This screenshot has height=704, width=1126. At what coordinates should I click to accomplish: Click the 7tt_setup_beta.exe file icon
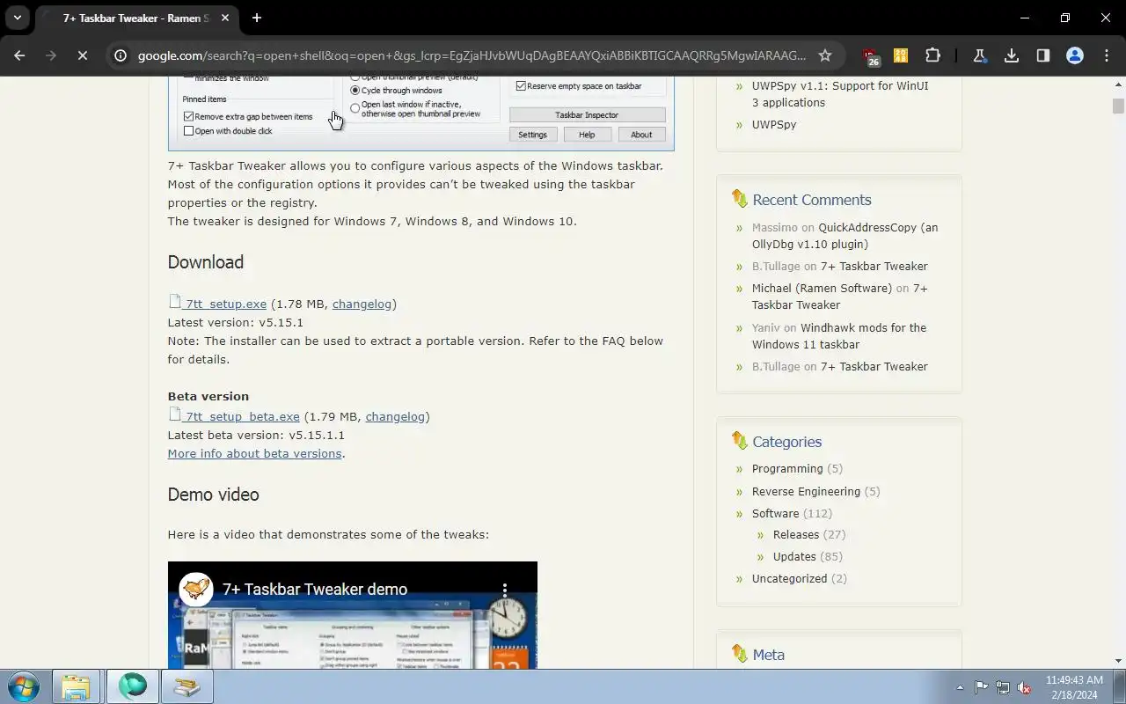175,414
